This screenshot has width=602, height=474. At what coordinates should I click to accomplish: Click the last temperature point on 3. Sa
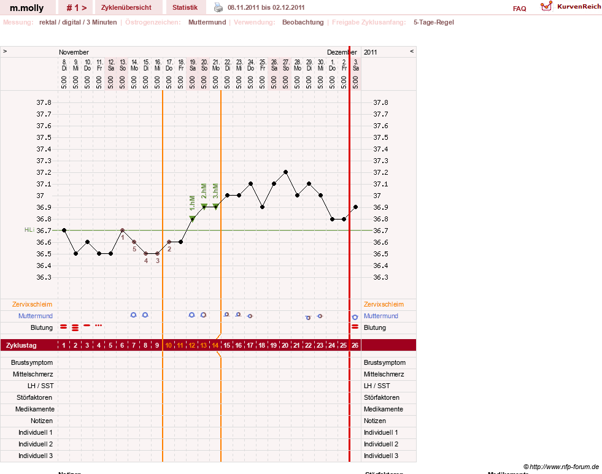tap(355, 207)
